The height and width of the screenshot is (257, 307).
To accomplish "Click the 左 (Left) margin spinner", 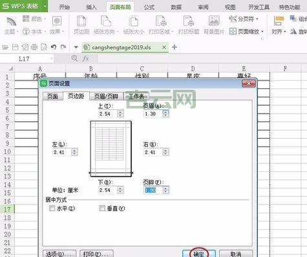I will pyautogui.click(x=74, y=152).
